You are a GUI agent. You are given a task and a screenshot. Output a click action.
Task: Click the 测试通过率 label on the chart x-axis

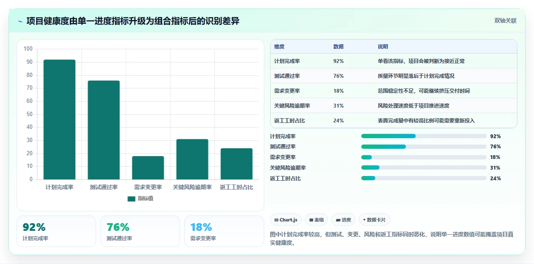(104, 187)
